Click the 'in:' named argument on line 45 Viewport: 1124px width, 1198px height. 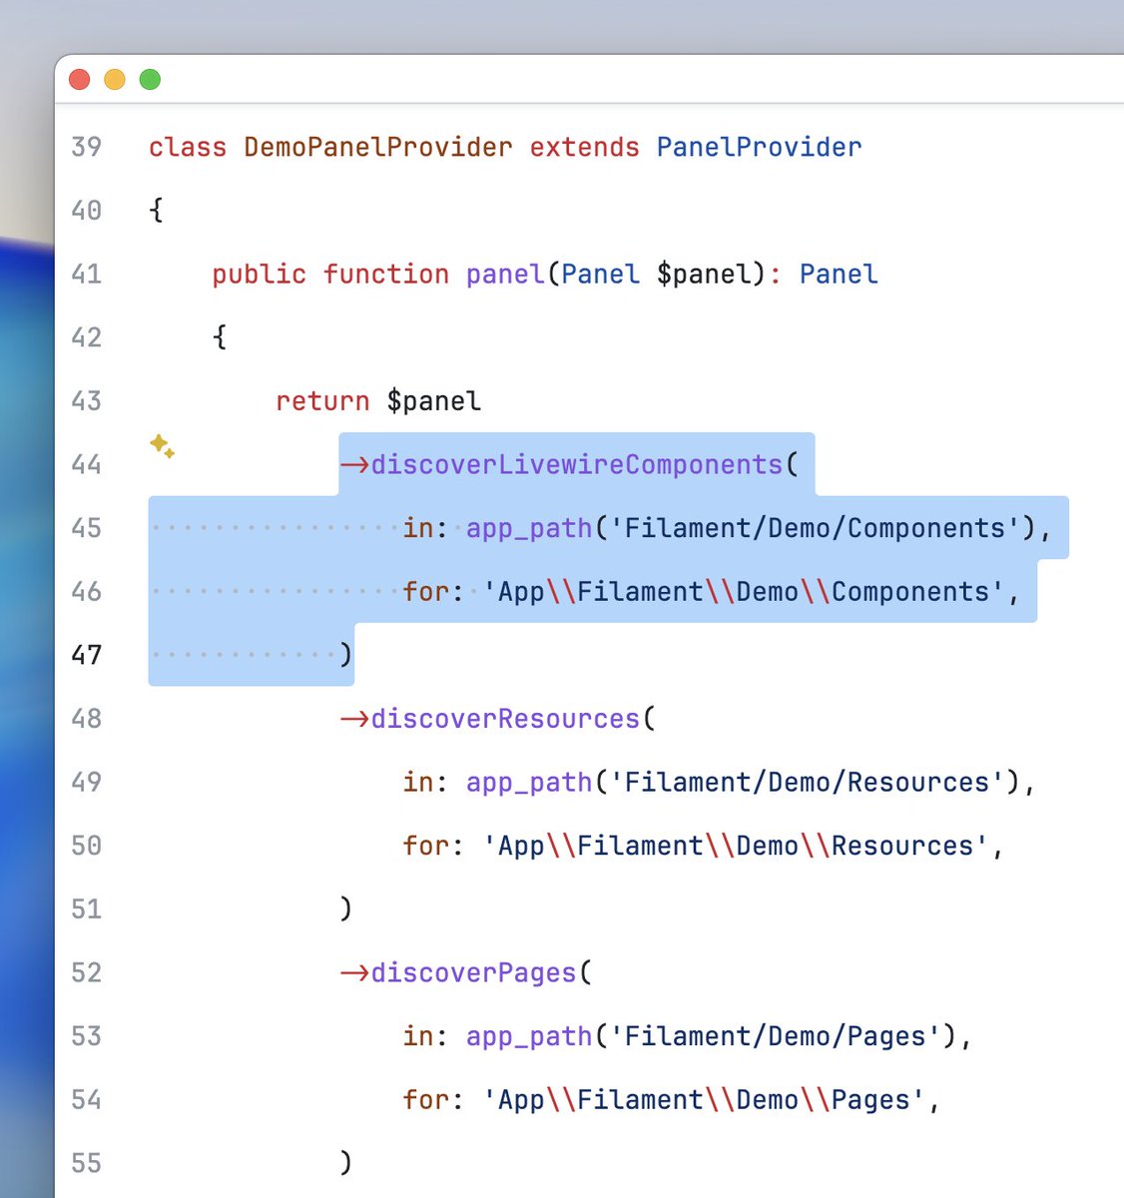click(x=426, y=528)
